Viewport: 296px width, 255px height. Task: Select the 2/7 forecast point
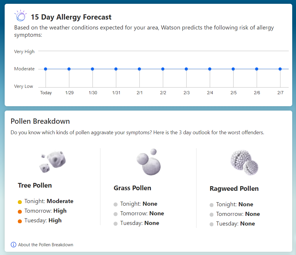coord(280,69)
